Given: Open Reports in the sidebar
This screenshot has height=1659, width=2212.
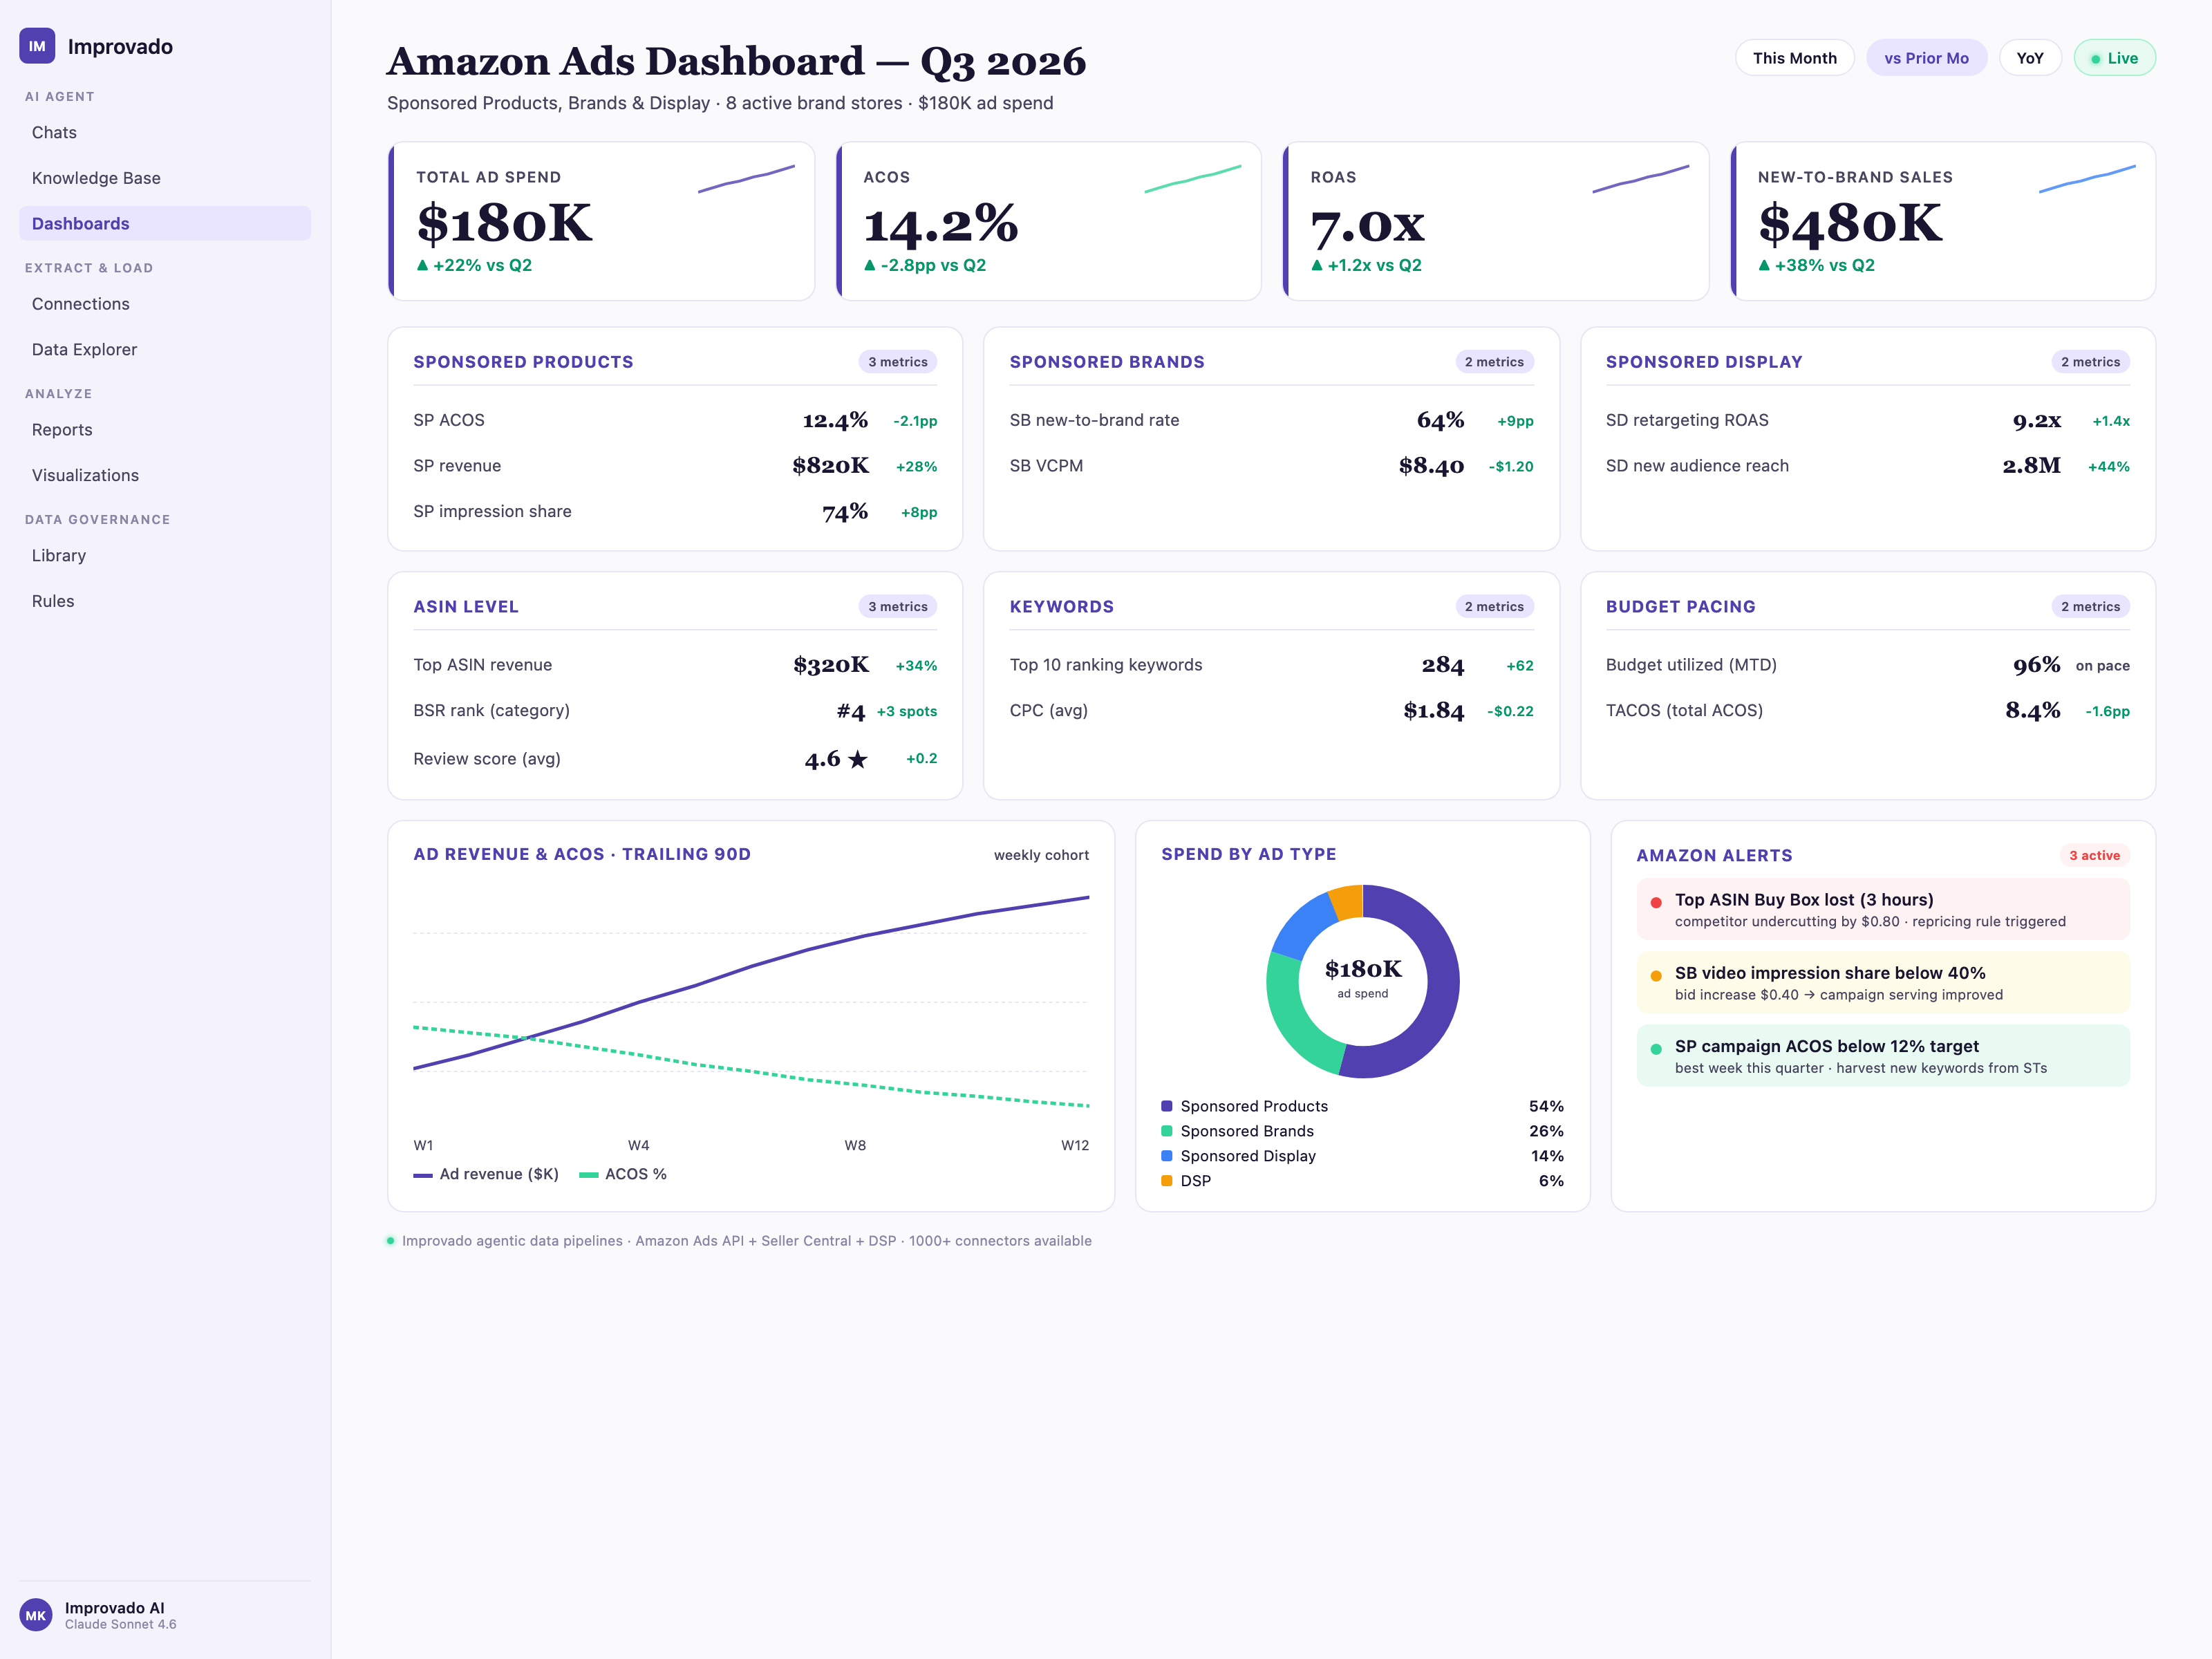Looking at the screenshot, I should click(x=165, y=430).
